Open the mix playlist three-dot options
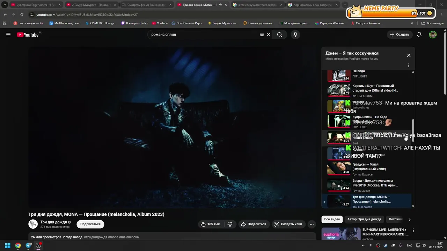Image resolution: width=447 pixels, height=251 pixels. (409, 65)
